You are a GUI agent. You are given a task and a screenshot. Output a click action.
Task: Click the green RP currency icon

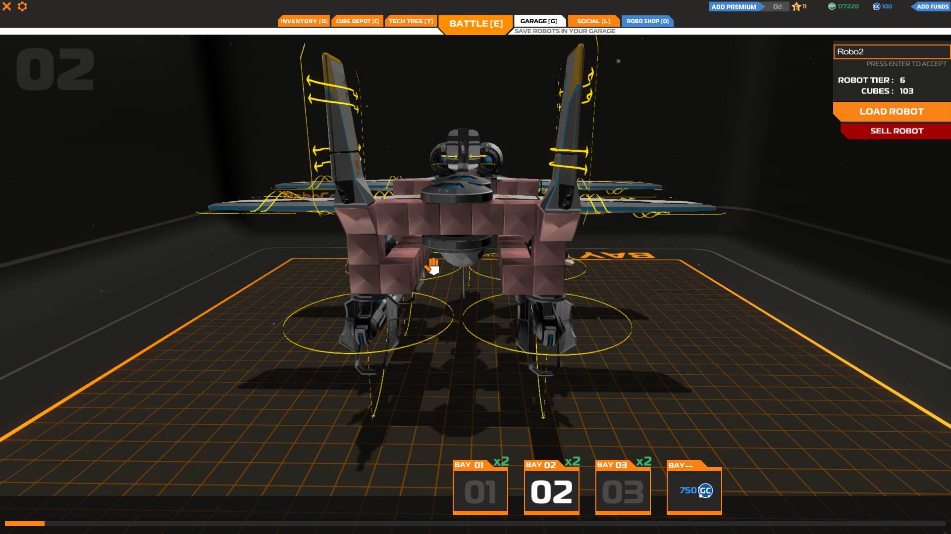click(832, 6)
